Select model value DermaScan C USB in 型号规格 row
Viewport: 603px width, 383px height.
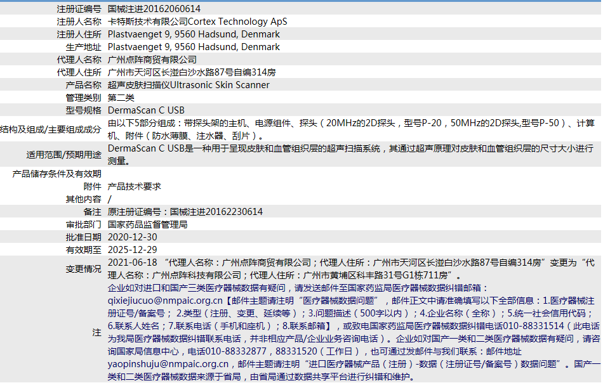[x=146, y=110]
